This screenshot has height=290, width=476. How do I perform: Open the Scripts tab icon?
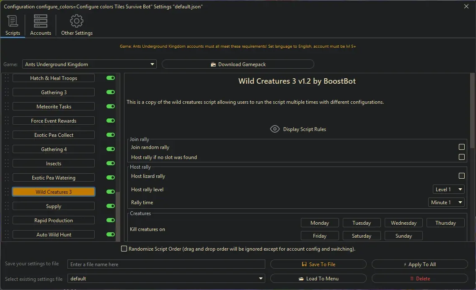point(13,21)
